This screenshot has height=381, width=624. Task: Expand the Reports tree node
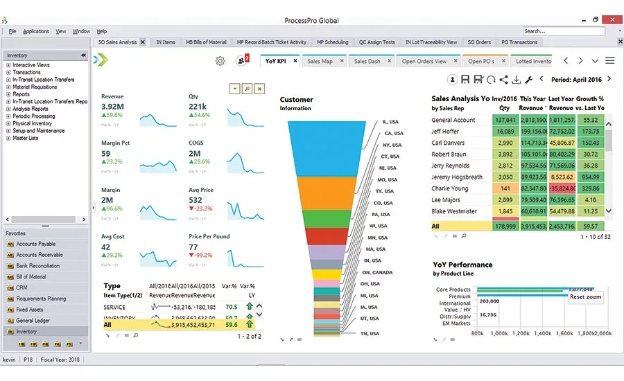coord(8,94)
